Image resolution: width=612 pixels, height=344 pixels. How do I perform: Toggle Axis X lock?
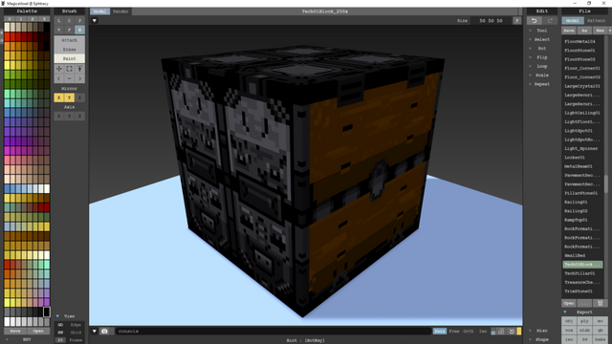coord(59,117)
